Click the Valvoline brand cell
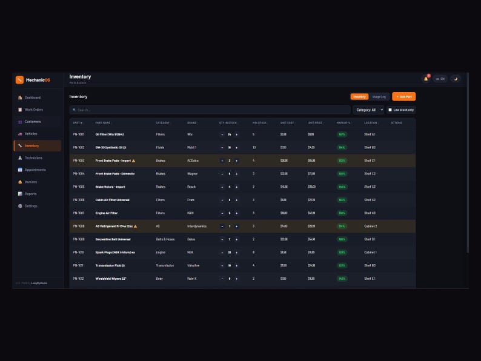The width and height of the screenshot is (481, 361). click(193, 266)
